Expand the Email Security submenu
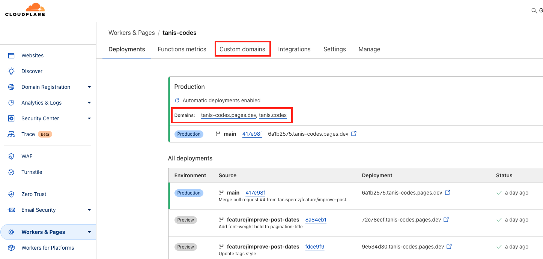Screen dimensions: 543x259 89,210
